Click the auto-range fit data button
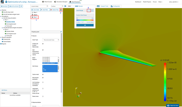 [x=89, y=11]
